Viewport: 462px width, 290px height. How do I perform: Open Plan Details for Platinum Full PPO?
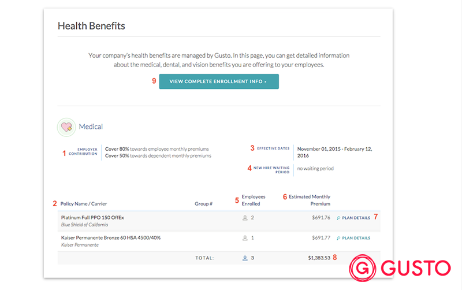tap(356, 218)
